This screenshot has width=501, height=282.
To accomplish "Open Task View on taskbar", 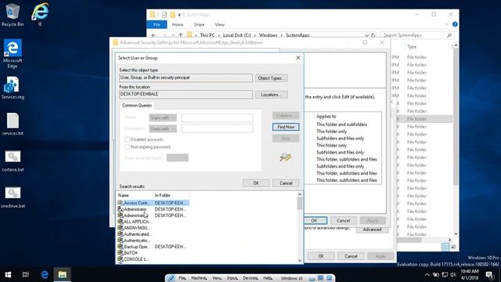I will (x=26, y=275).
